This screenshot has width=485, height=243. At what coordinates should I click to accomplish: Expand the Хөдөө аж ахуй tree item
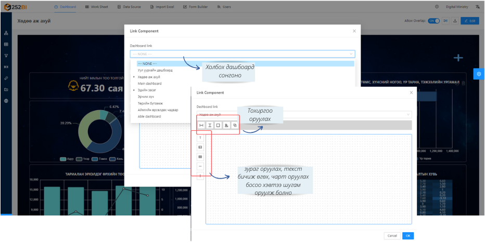click(134, 77)
